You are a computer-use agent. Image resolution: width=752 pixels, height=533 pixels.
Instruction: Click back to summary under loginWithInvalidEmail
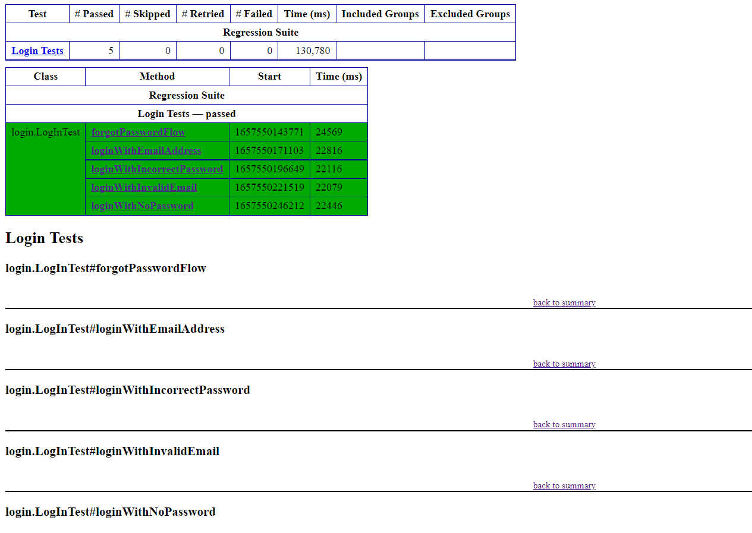[x=564, y=485]
